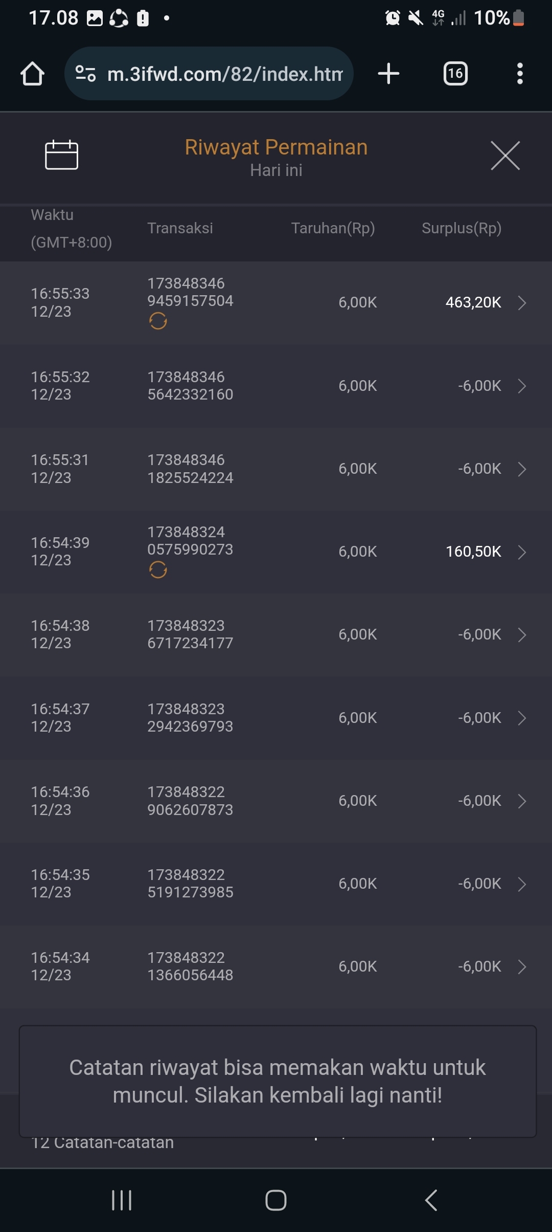Image resolution: width=552 pixels, height=1232 pixels.
Task: Tap the address bar URL m.3ifwd.com
Action: [225, 74]
